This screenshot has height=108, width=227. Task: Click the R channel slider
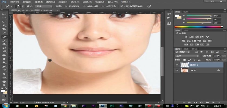point(199,15)
